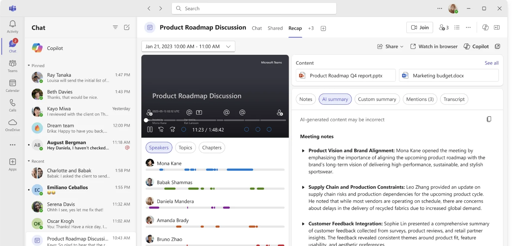512x246 pixels.
Task: Copy the AI summary with the copy icon
Action: pos(489,119)
